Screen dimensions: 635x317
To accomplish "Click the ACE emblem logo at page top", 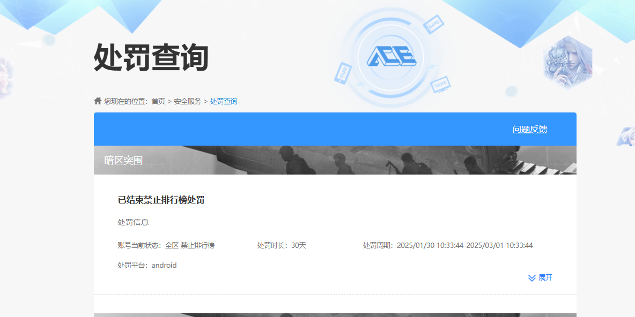I will 391,56.
